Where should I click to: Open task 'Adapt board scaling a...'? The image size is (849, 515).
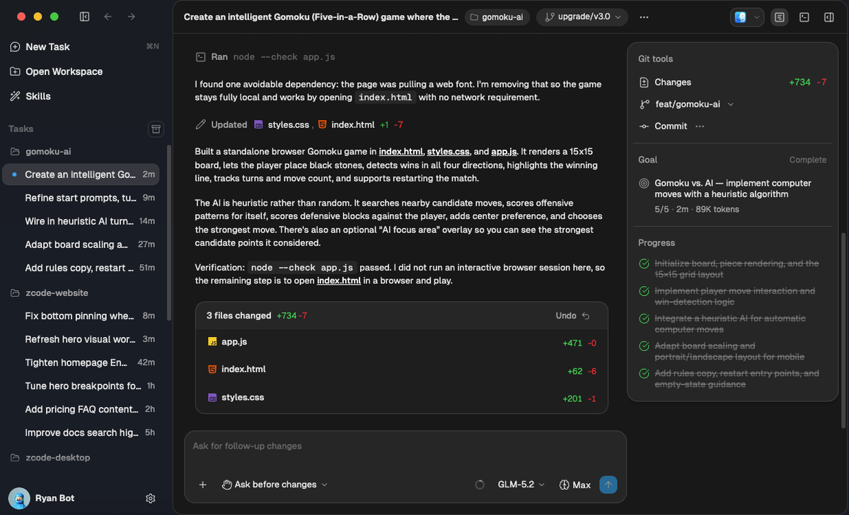pyautogui.click(x=81, y=244)
